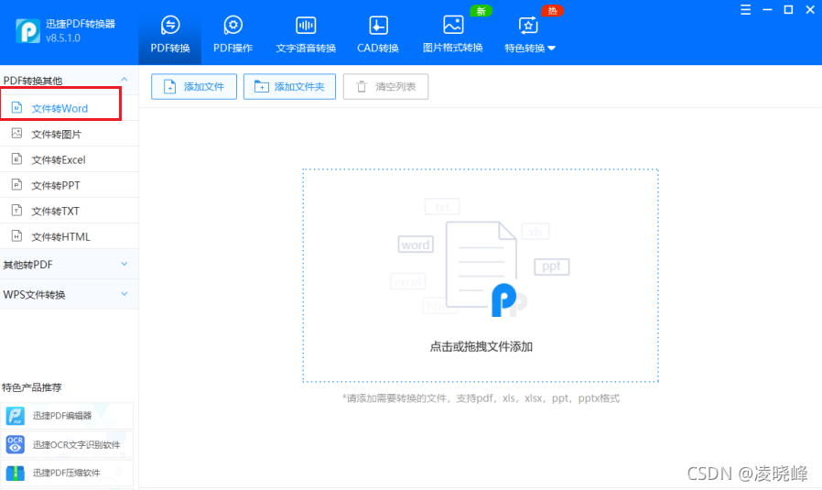Image resolution: width=822 pixels, height=490 pixels.
Task: Click the 点击或拖拽文件添加 drop area
Action: pyautogui.click(x=481, y=276)
